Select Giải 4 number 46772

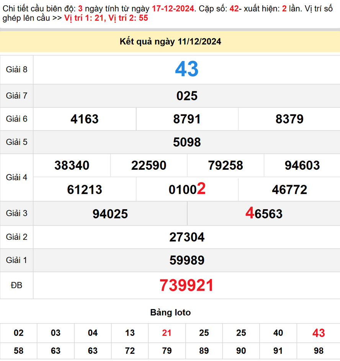click(289, 189)
